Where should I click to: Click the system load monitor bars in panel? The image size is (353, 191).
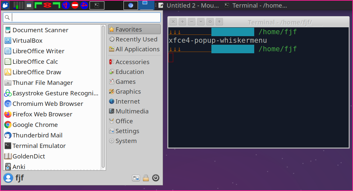pyautogui.click(x=18, y=5)
